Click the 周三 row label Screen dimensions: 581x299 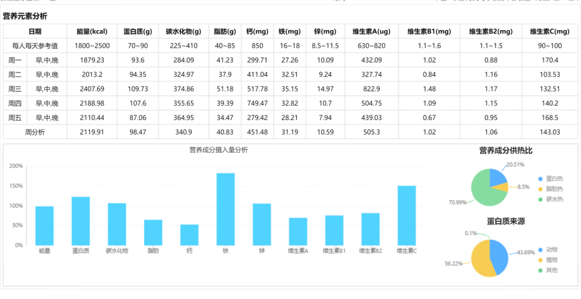[15, 89]
